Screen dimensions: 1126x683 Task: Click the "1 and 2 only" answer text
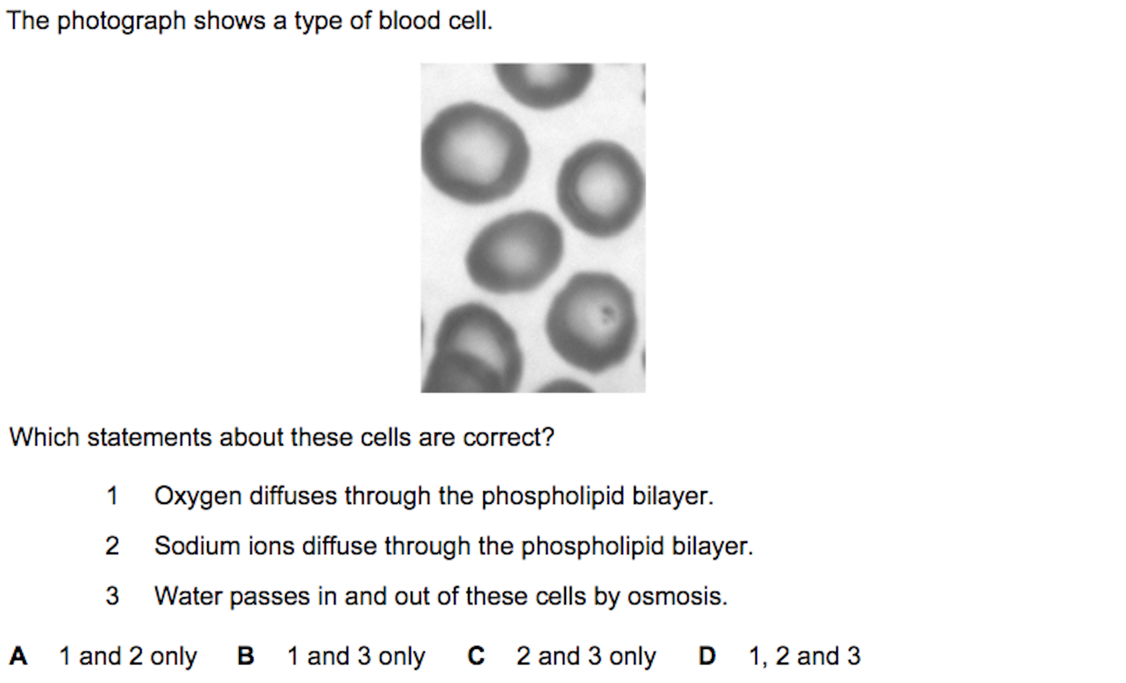click(x=128, y=656)
